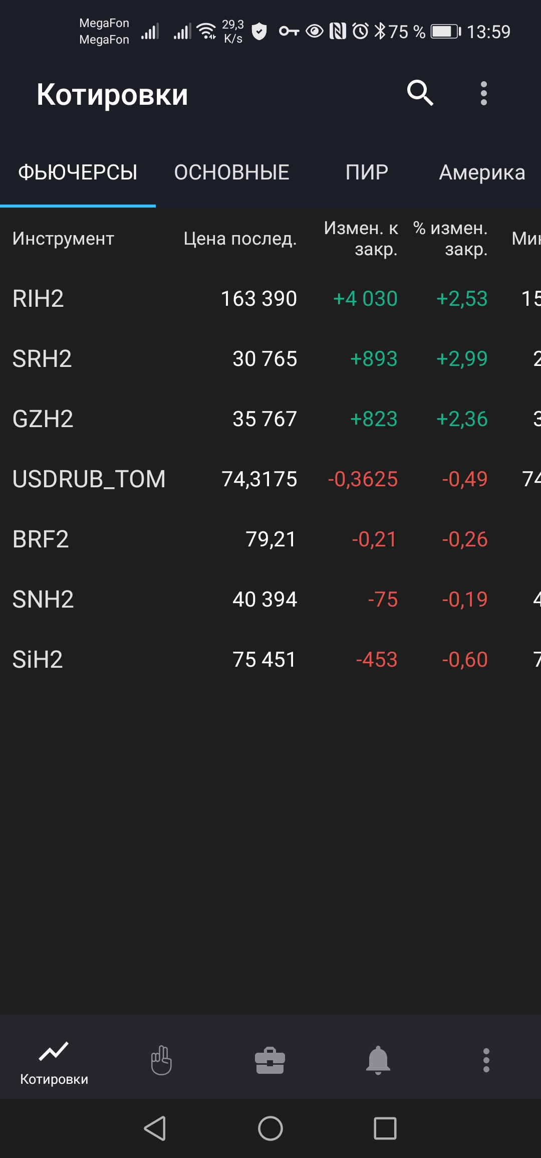Sort by Цена послед. column header
The width and height of the screenshot is (541, 1158).
(240, 239)
